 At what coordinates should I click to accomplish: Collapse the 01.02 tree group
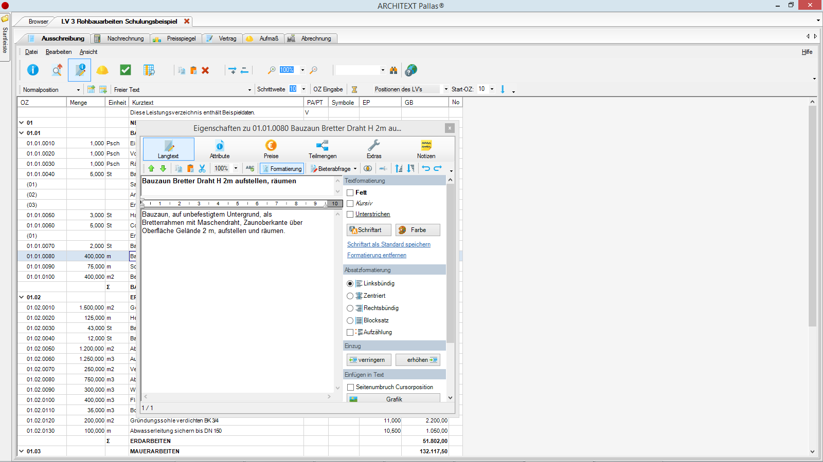point(22,297)
